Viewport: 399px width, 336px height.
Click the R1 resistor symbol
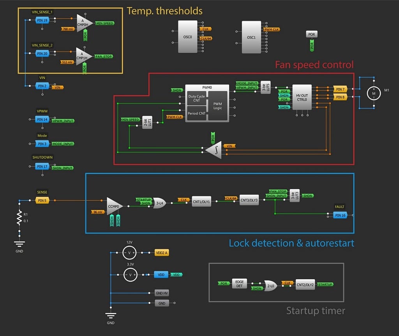click(x=19, y=218)
